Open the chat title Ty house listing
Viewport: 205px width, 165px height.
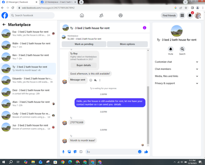click(90, 28)
